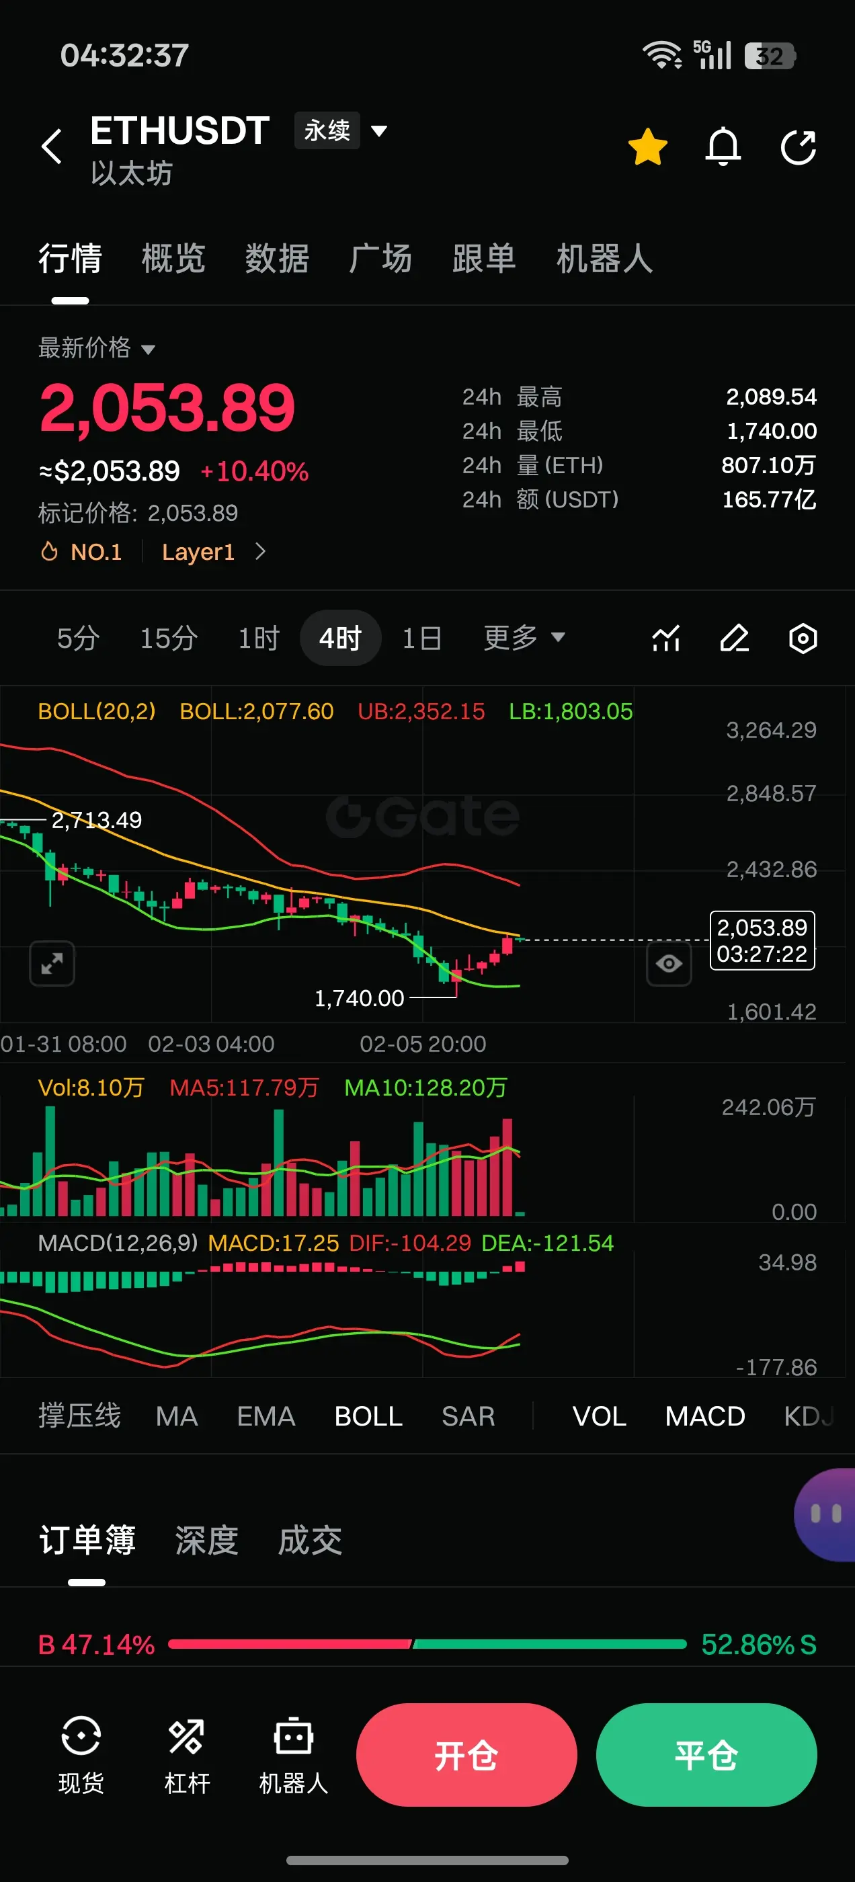Switch to the 行情 tab
This screenshot has height=1882, width=855.
(x=70, y=259)
